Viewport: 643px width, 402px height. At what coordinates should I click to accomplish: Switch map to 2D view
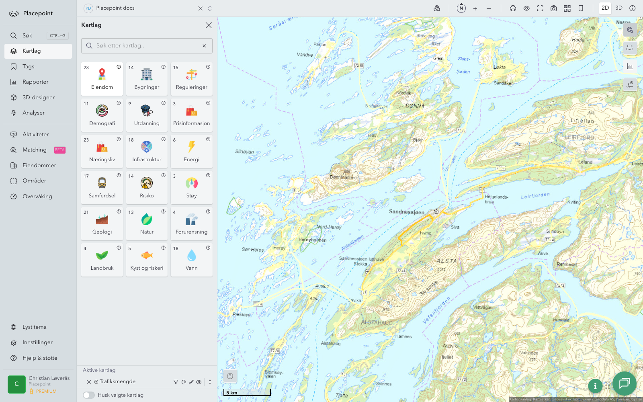(605, 8)
